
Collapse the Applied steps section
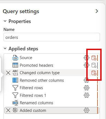[x=5, y=48]
